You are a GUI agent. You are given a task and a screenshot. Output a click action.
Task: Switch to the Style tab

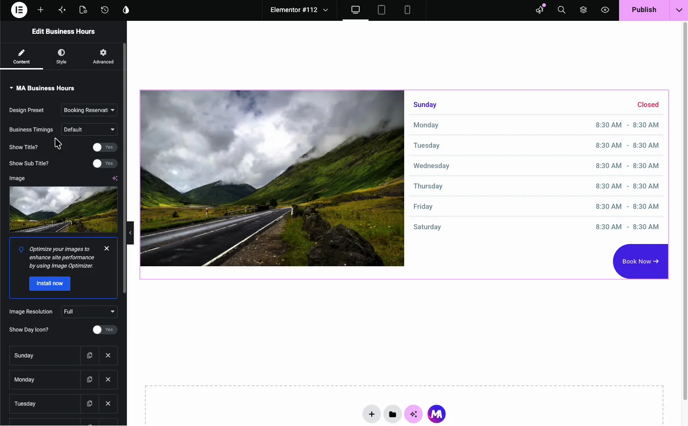tap(61, 56)
